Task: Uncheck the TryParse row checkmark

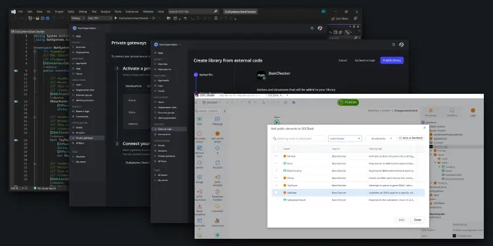Action: pyautogui.click(x=276, y=185)
